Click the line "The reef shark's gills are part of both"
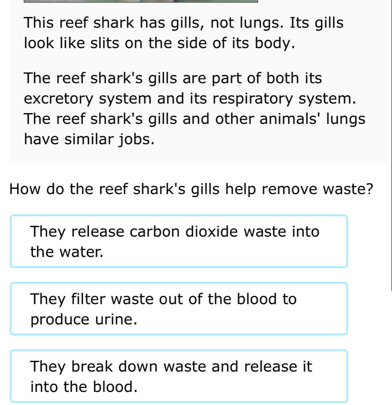The height and width of the screenshot is (405, 392). pos(173,78)
